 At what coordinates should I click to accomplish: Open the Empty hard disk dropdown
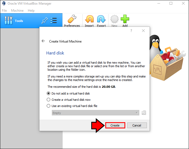point(96,113)
